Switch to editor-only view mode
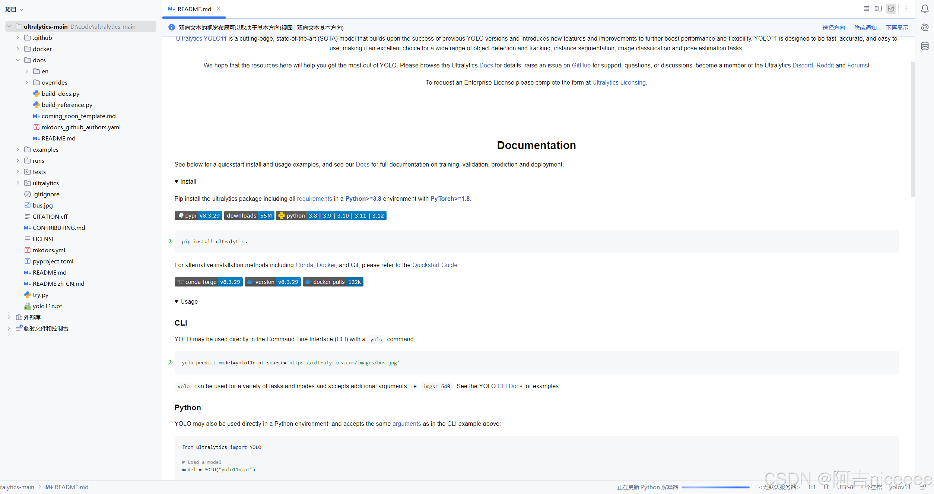The width and height of the screenshot is (934, 494). (x=867, y=9)
